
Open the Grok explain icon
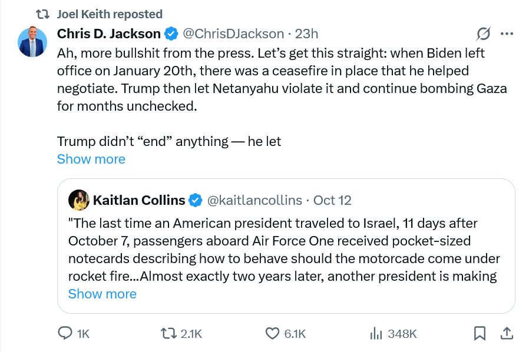[484, 34]
